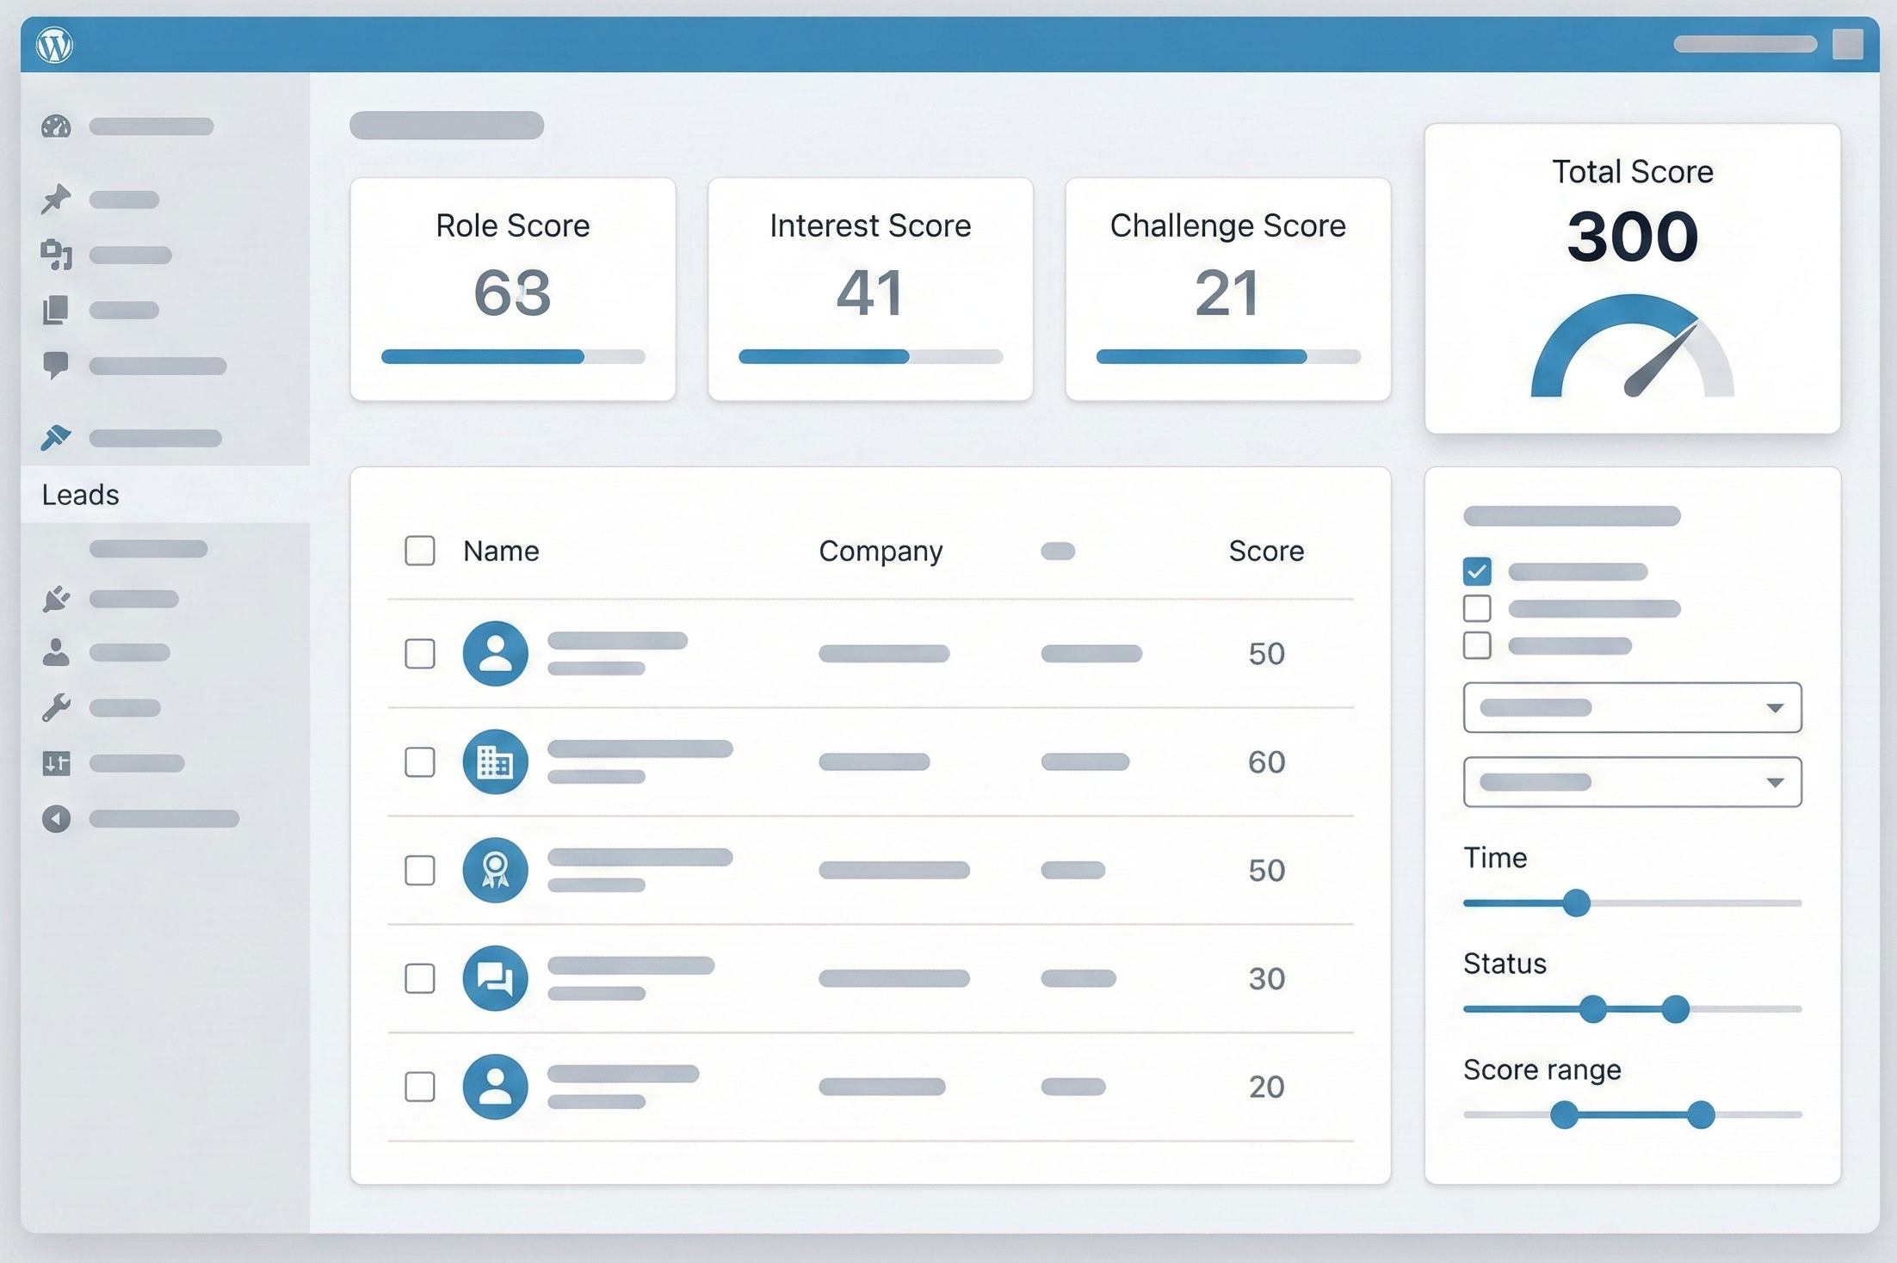Click the Company column header
1897x1263 pixels.
click(881, 551)
